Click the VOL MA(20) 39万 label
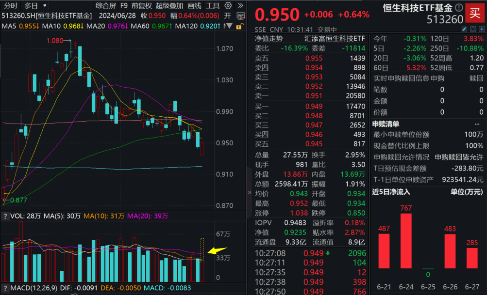 [147, 216]
